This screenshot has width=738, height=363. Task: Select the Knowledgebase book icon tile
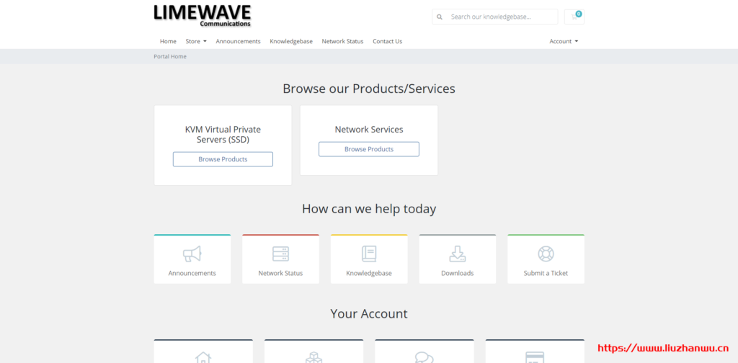369,254
